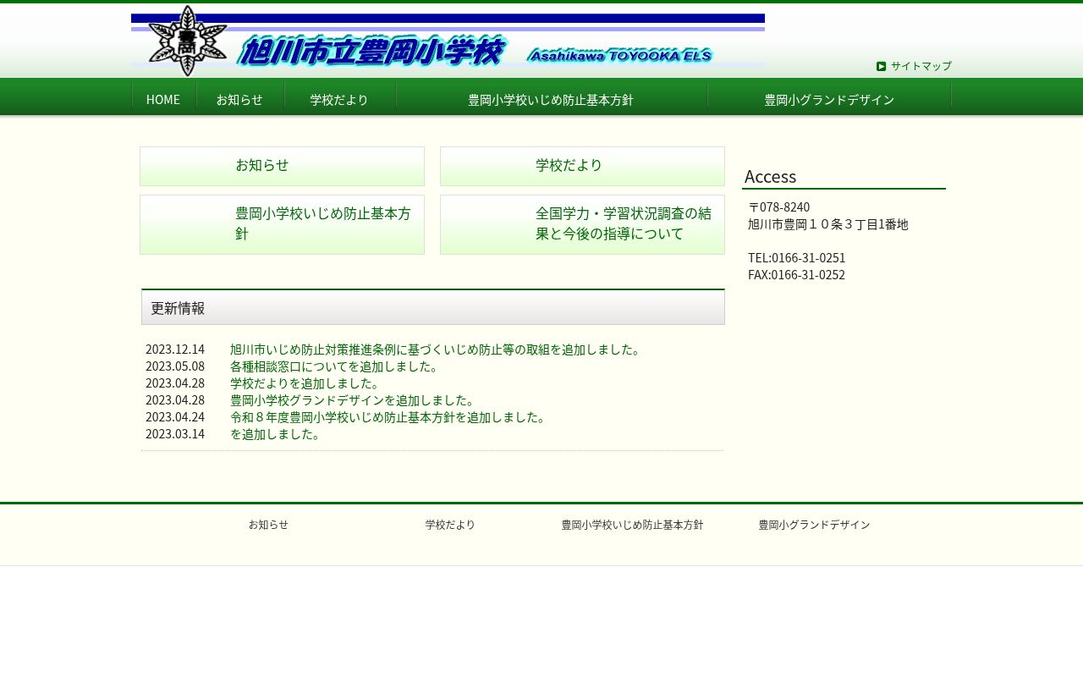Viewport: 1083px width, 677px height.
Task: Click the FAX:0166-31-0252 text
Action: (x=796, y=275)
